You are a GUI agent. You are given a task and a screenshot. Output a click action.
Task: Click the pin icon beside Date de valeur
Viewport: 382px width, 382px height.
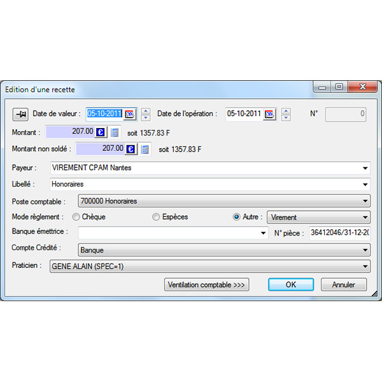click(20, 115)
